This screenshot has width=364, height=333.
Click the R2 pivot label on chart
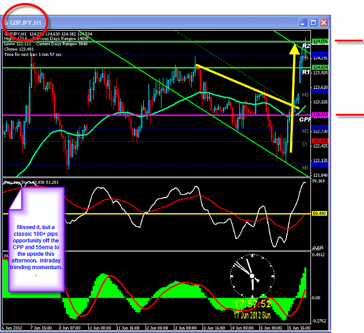(x=306, y=46)
